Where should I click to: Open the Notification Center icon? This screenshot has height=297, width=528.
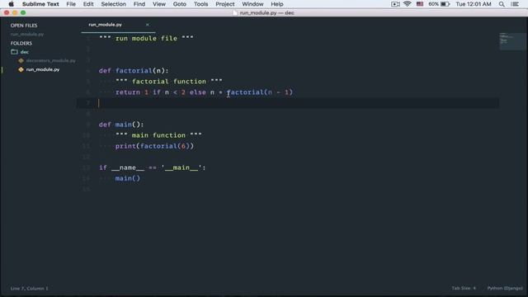(x=515, y=4)
